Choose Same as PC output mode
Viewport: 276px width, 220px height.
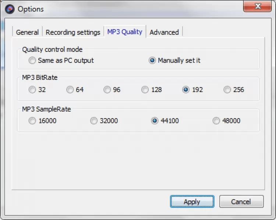coord(33,60)
